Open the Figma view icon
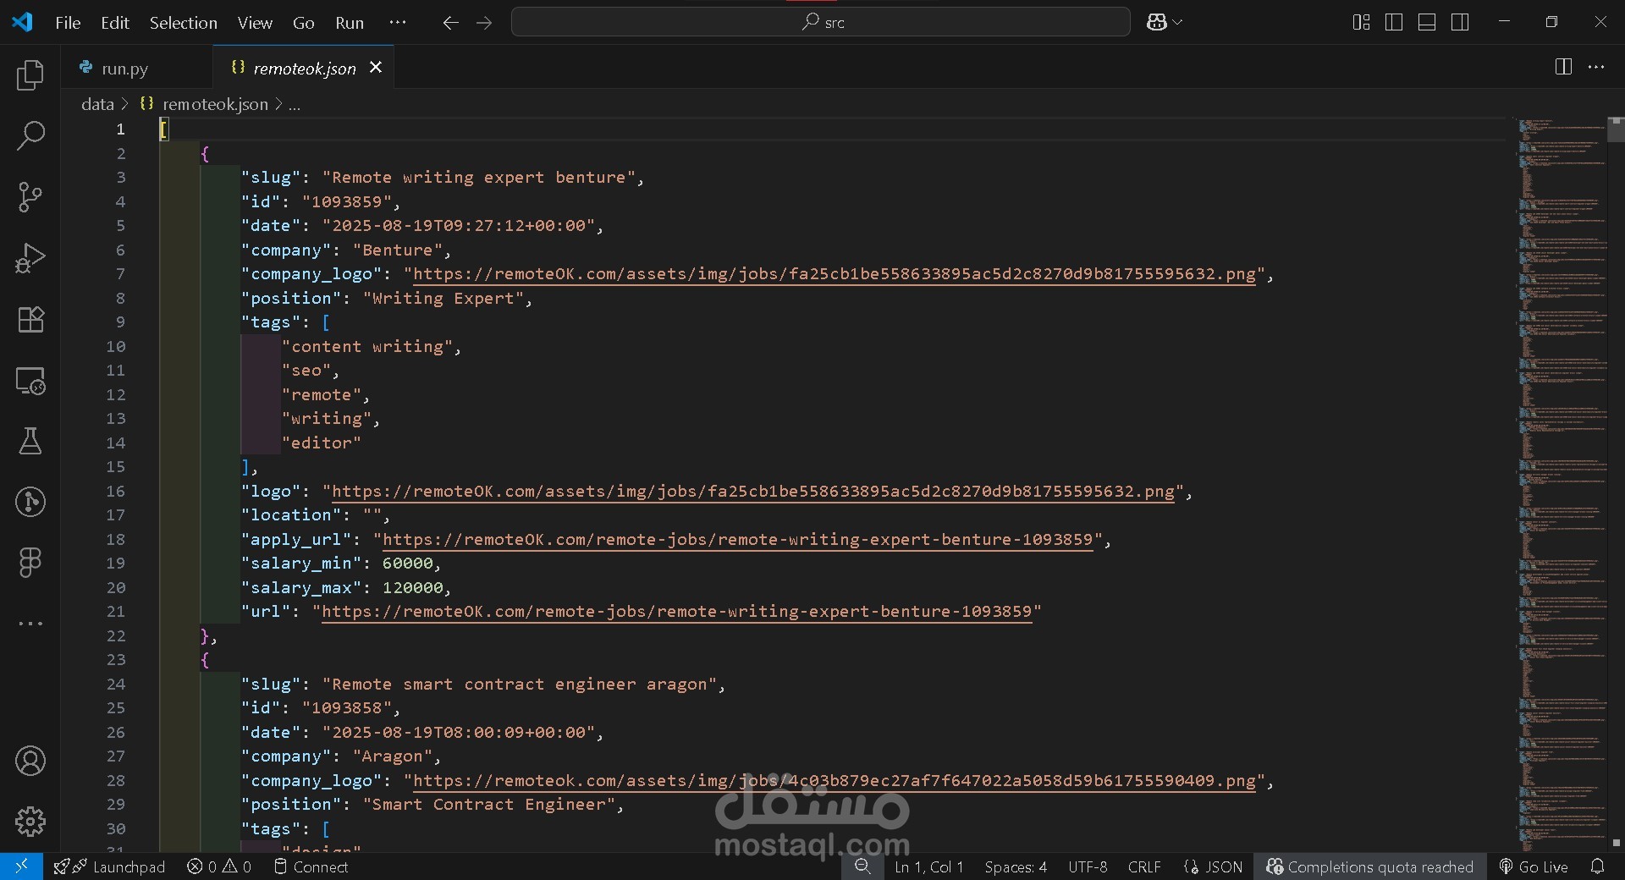Viewport: 1625px width, 880px height. coord(30,563)
